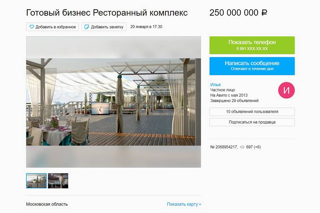Click the listing title Готовый бизнес Ресторанный комплекс
Screen dimensions: 320x213
point(107,13)
